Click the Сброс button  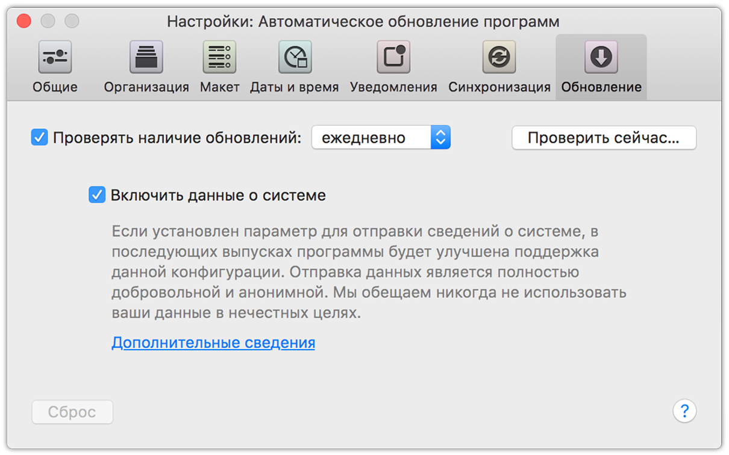click(x=72, y=412)
